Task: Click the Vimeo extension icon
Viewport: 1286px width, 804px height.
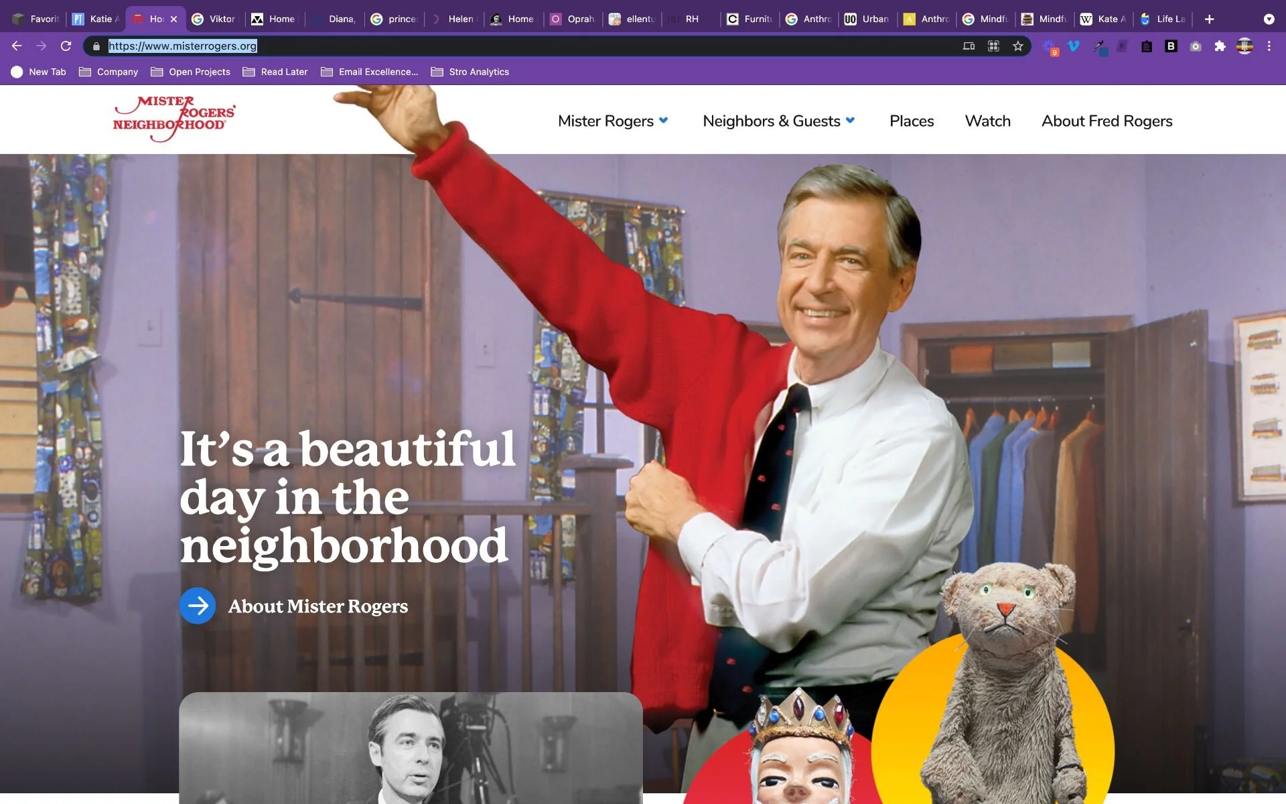Action: tap(1074, 46)
